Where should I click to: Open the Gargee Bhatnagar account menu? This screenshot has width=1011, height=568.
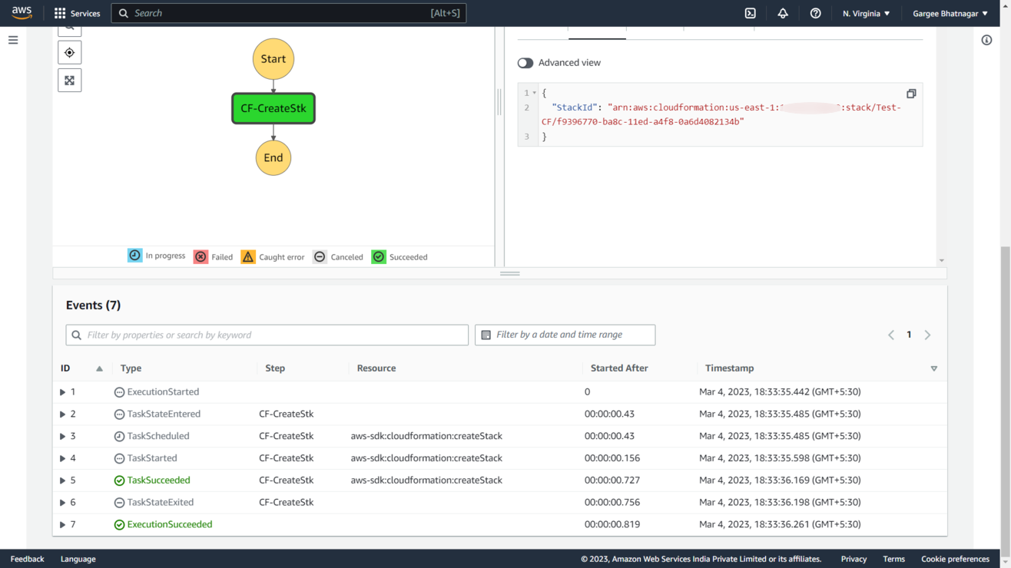pyautogui.click(x=950, y=13)
